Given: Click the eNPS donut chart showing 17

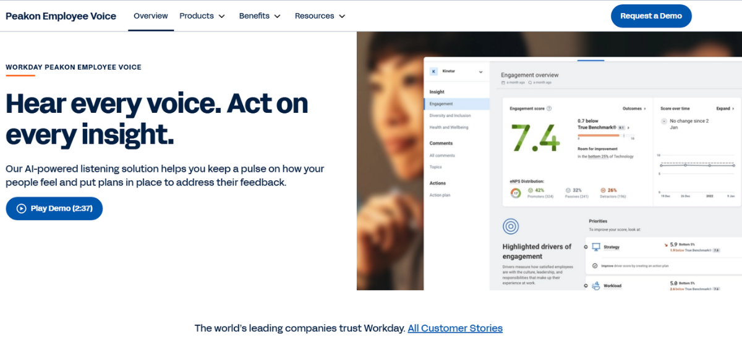Looking at the screenshot, I should pos(516,193).
